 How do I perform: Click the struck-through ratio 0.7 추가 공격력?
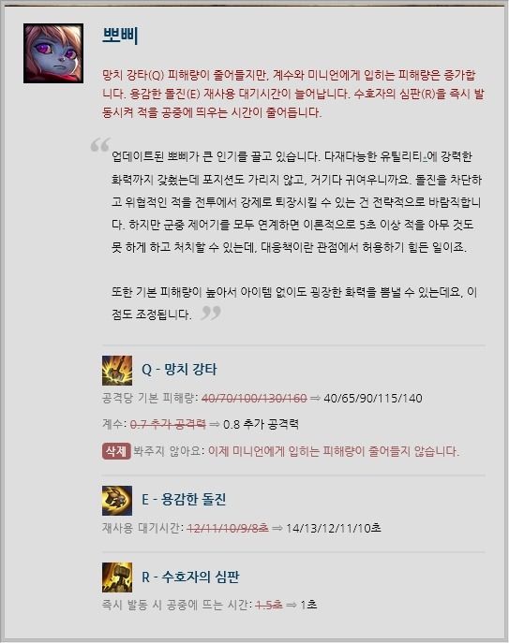[x=168, y=424]
